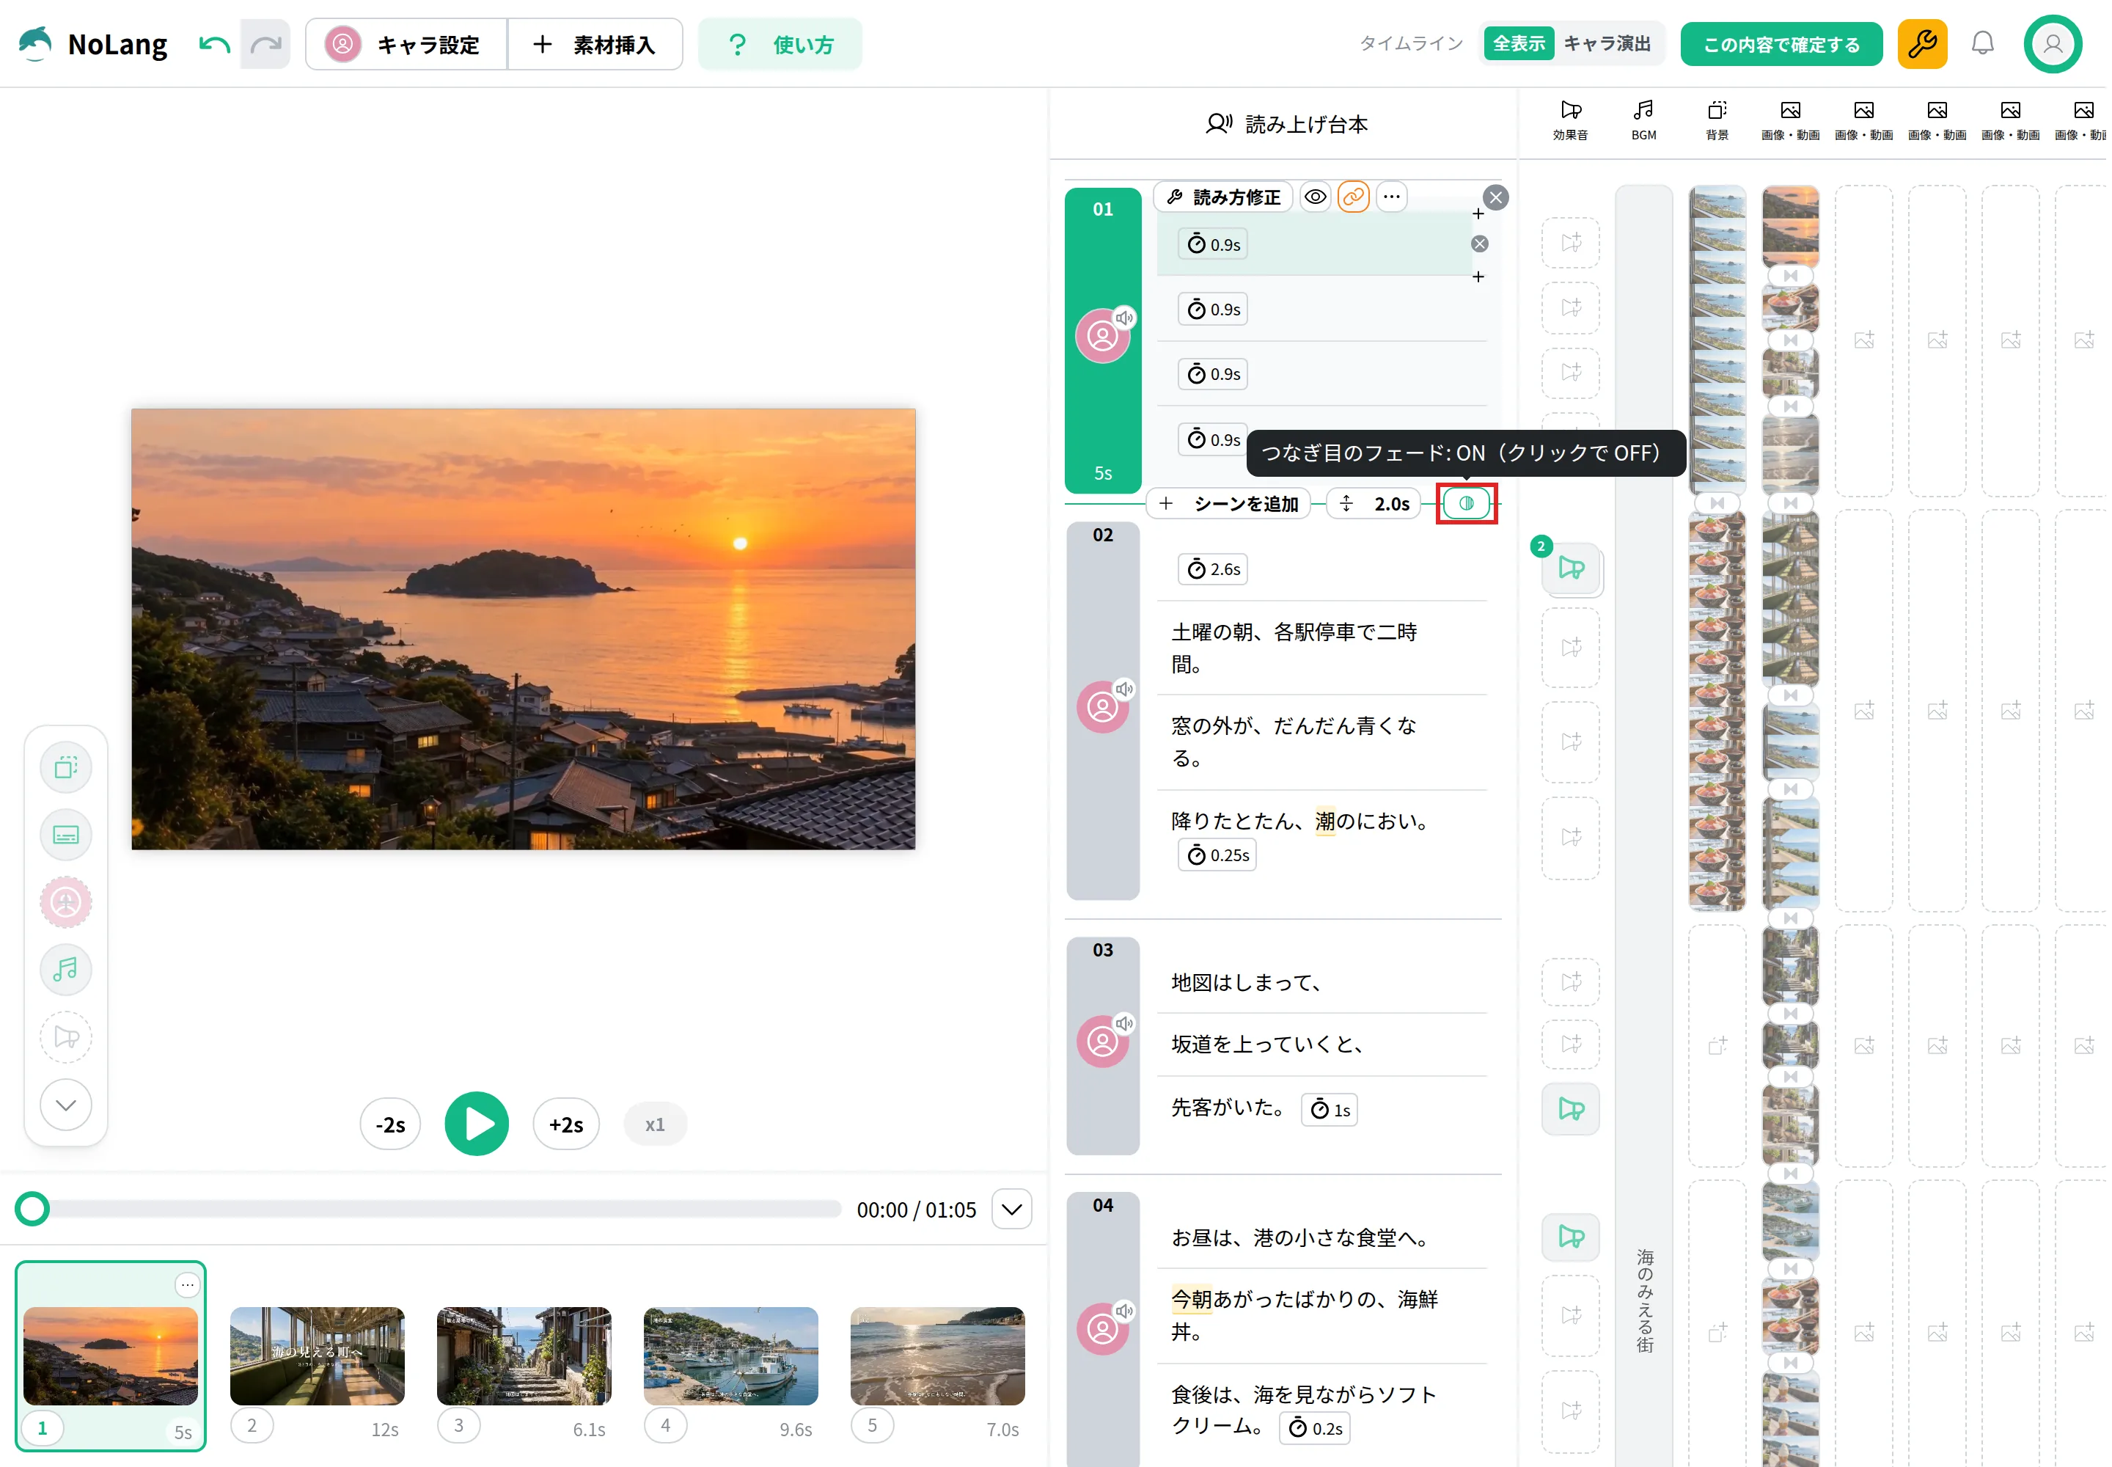The width and height of the screenshot is (2112, 1467).
Task: Open the user account avatar
Action: pos(2053,44)
